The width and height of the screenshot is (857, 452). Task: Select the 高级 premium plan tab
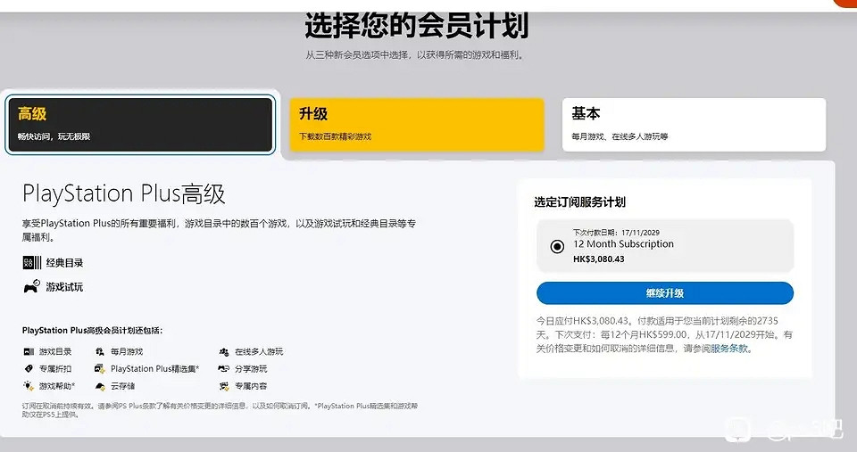pos(139,125)
